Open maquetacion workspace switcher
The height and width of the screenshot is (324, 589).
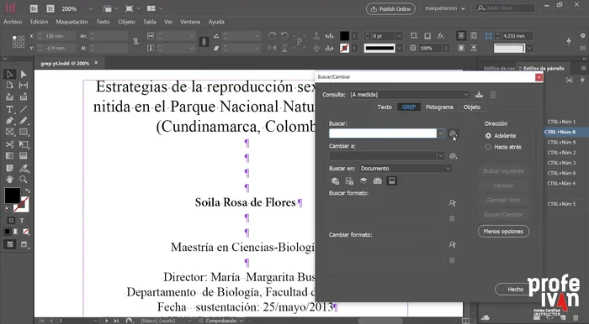445,8
